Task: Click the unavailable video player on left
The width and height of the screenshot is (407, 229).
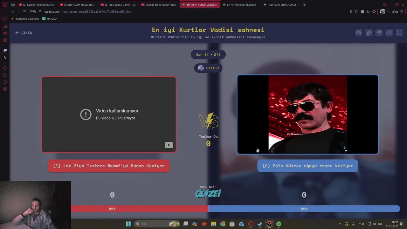Action: tap(109, 114)
